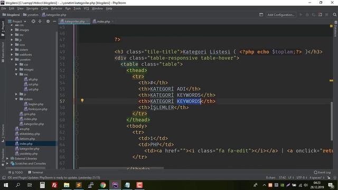Toggle the 1: Project side tab

click(x=3, y=28)
